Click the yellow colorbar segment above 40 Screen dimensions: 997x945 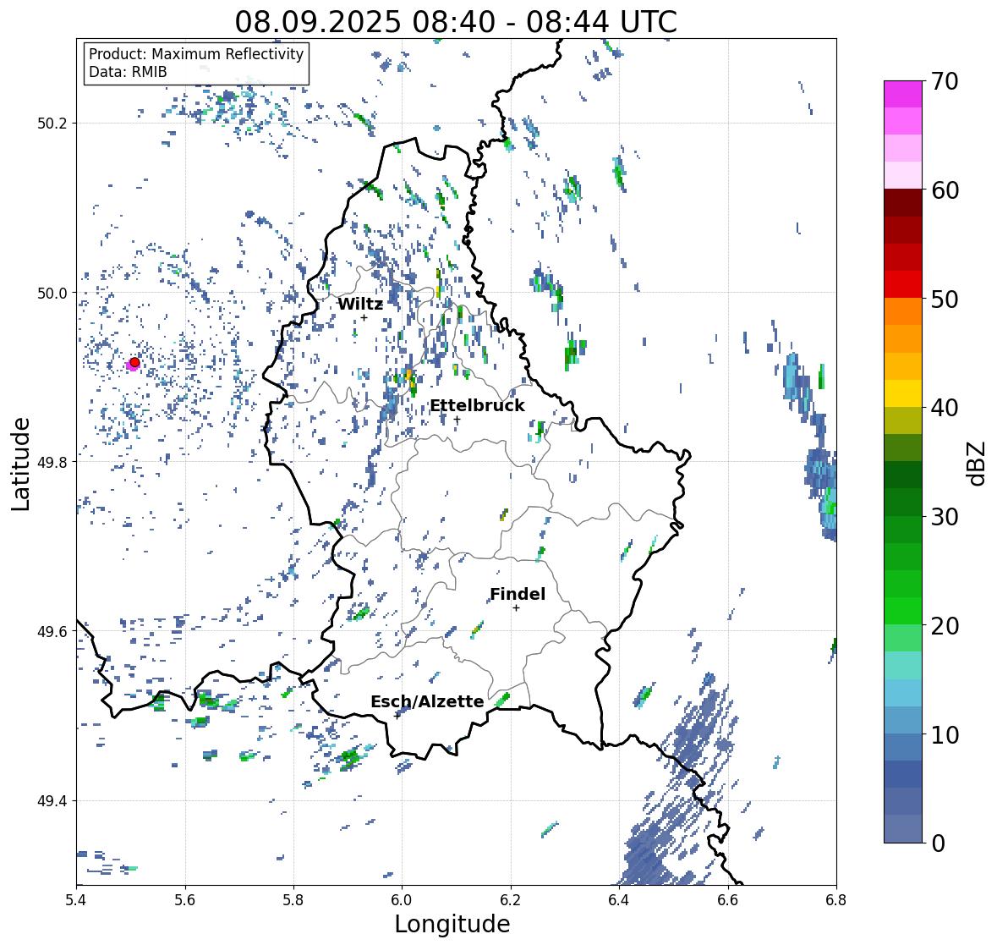[x=903, y=393]
